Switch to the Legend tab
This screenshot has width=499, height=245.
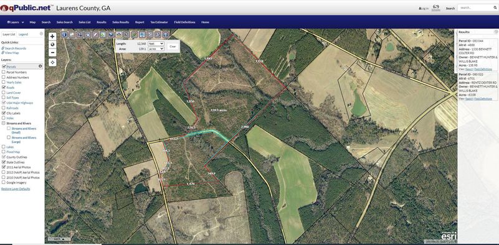23,34
